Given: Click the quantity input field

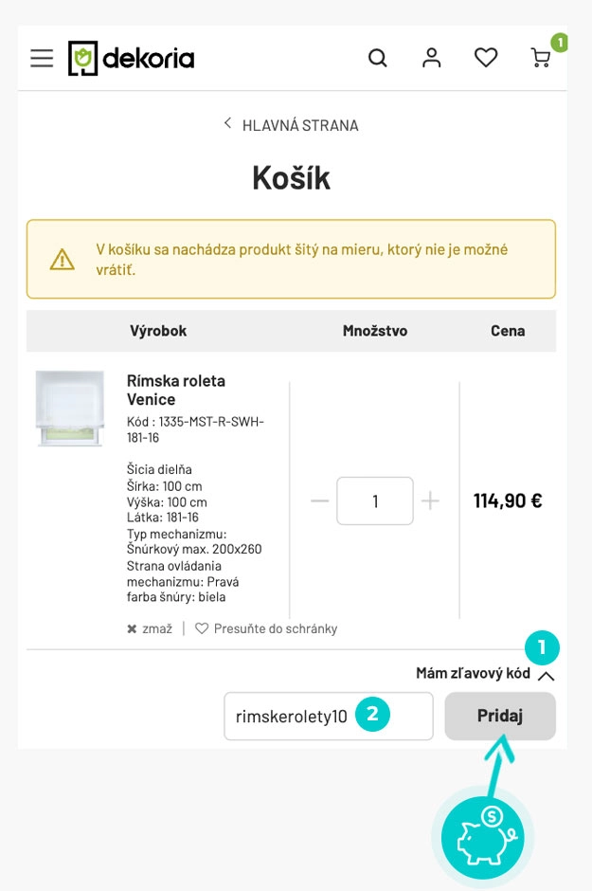Looking at the screenshot, I should [x=375, y=500].
